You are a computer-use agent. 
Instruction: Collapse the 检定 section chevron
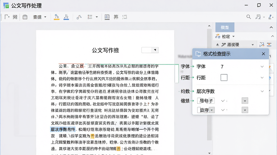[x=273, y=36]
